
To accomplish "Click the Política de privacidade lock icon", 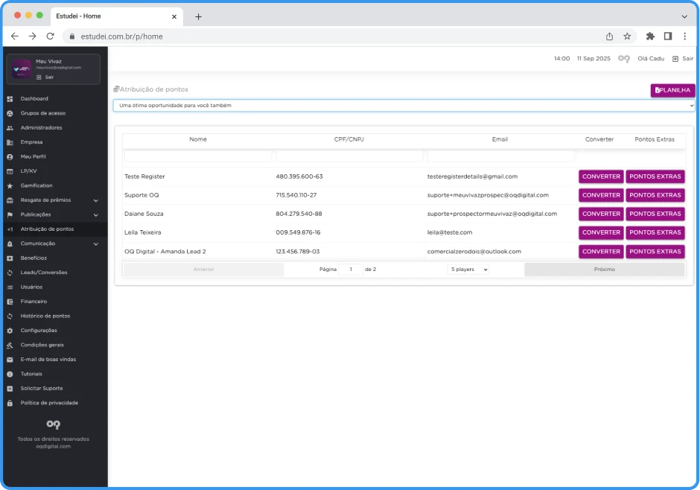I will (10, 403).
